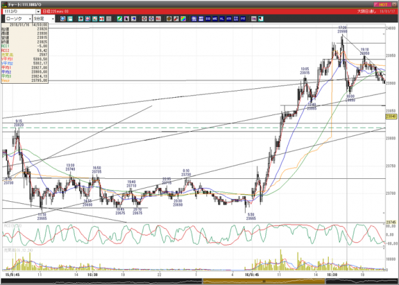Toggle the BB indicator icon
This screenshot has width=399, height=285.
click(x=208, y=19)
